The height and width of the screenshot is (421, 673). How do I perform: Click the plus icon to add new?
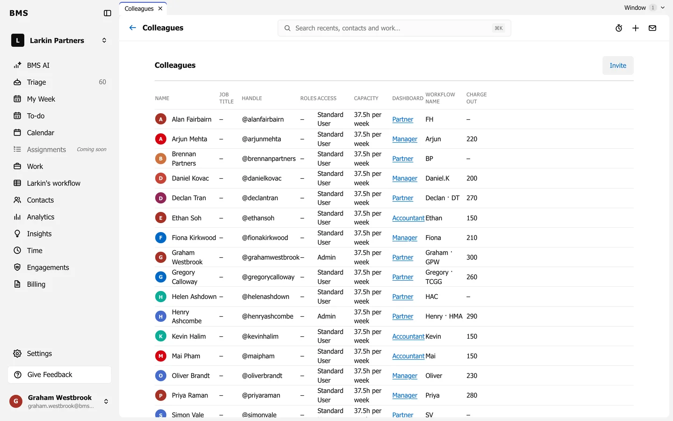636,28
